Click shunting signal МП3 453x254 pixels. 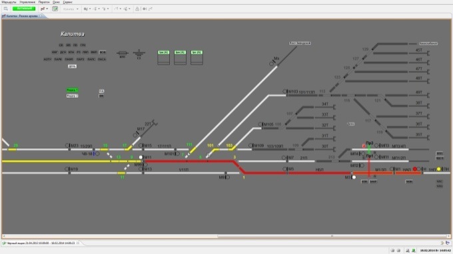(376, 146)
